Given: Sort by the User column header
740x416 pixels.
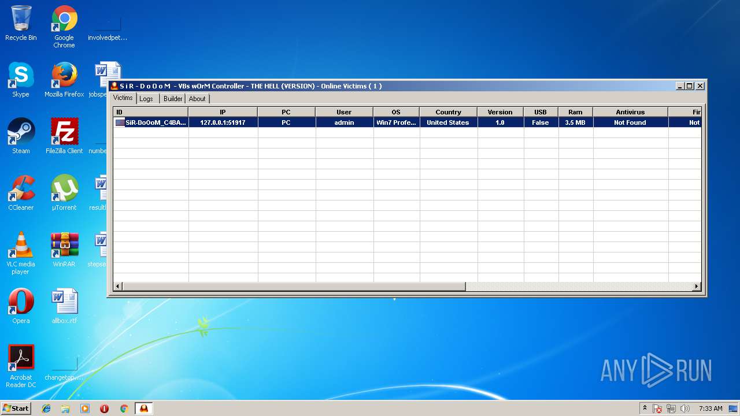Looking at the screenshot, I should pyautogui.click(x=345, y=112).
